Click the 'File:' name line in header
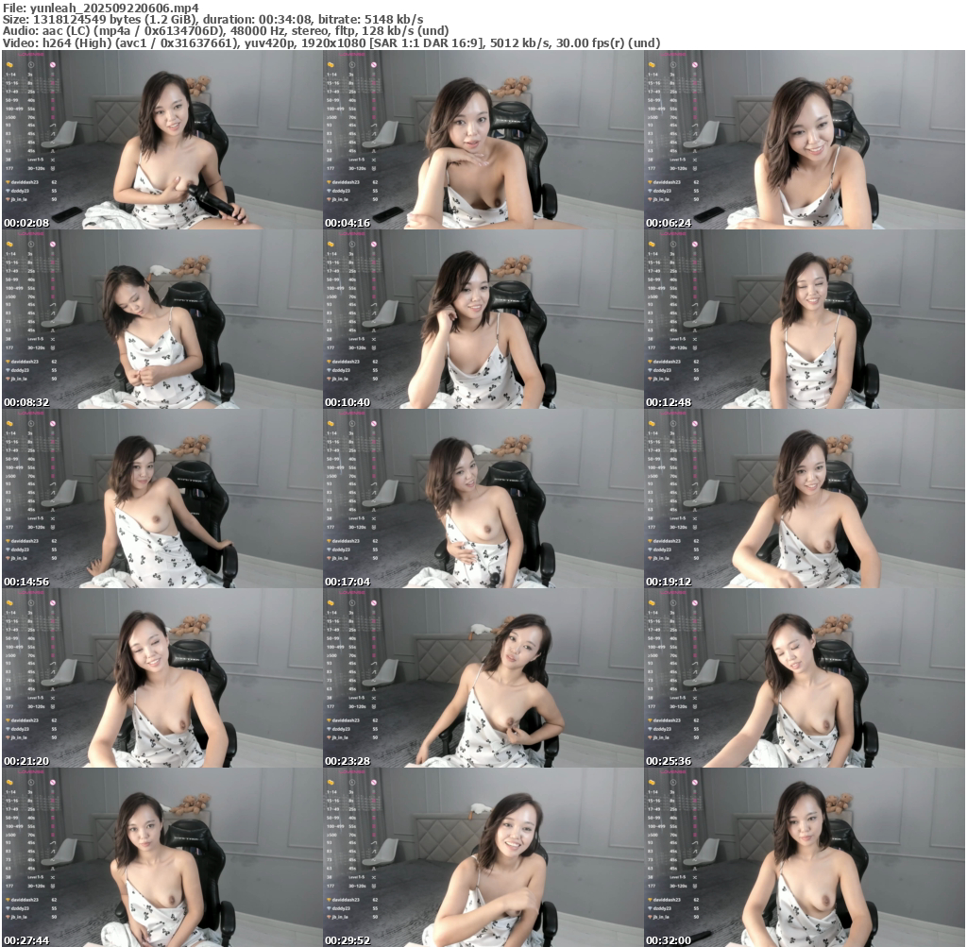Viewport: 967px width, 947px height. (x=101, y=8)
